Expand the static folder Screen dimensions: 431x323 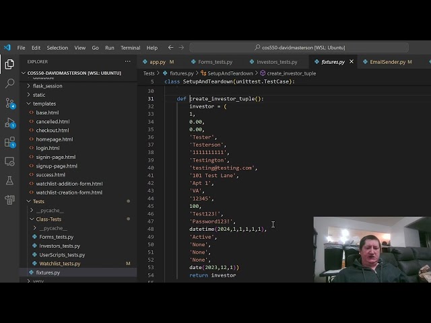pyautogui.click(x=39, y=95)
